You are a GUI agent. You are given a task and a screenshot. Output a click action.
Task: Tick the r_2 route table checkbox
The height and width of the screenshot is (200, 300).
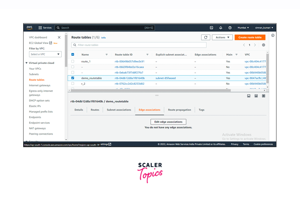click(x=73, y=84)
